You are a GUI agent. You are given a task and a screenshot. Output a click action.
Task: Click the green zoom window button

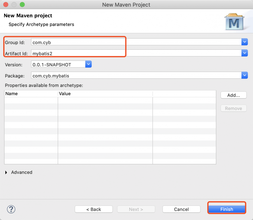[x=22, y=5]
